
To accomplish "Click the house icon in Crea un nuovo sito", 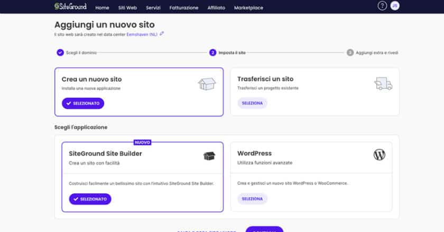I will click(207, 84).
